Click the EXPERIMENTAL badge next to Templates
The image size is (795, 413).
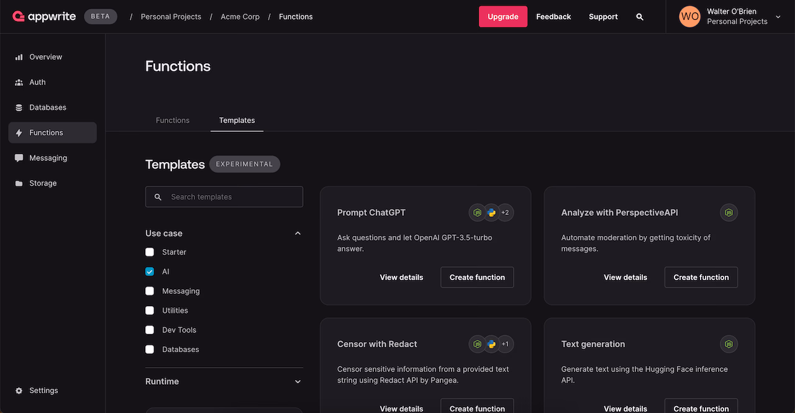pyautogui.click(x=245, y=164)
